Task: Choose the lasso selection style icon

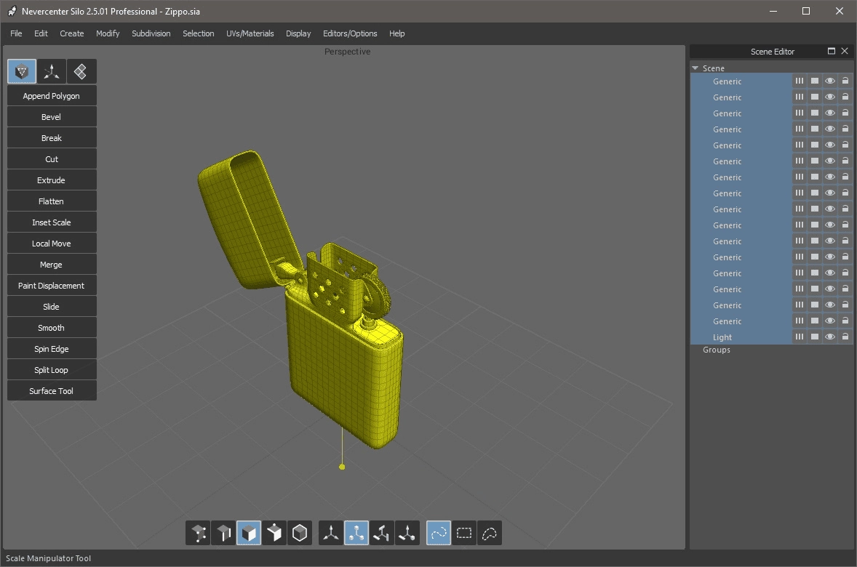Action: pyautogui.click(x=489, y=533)
